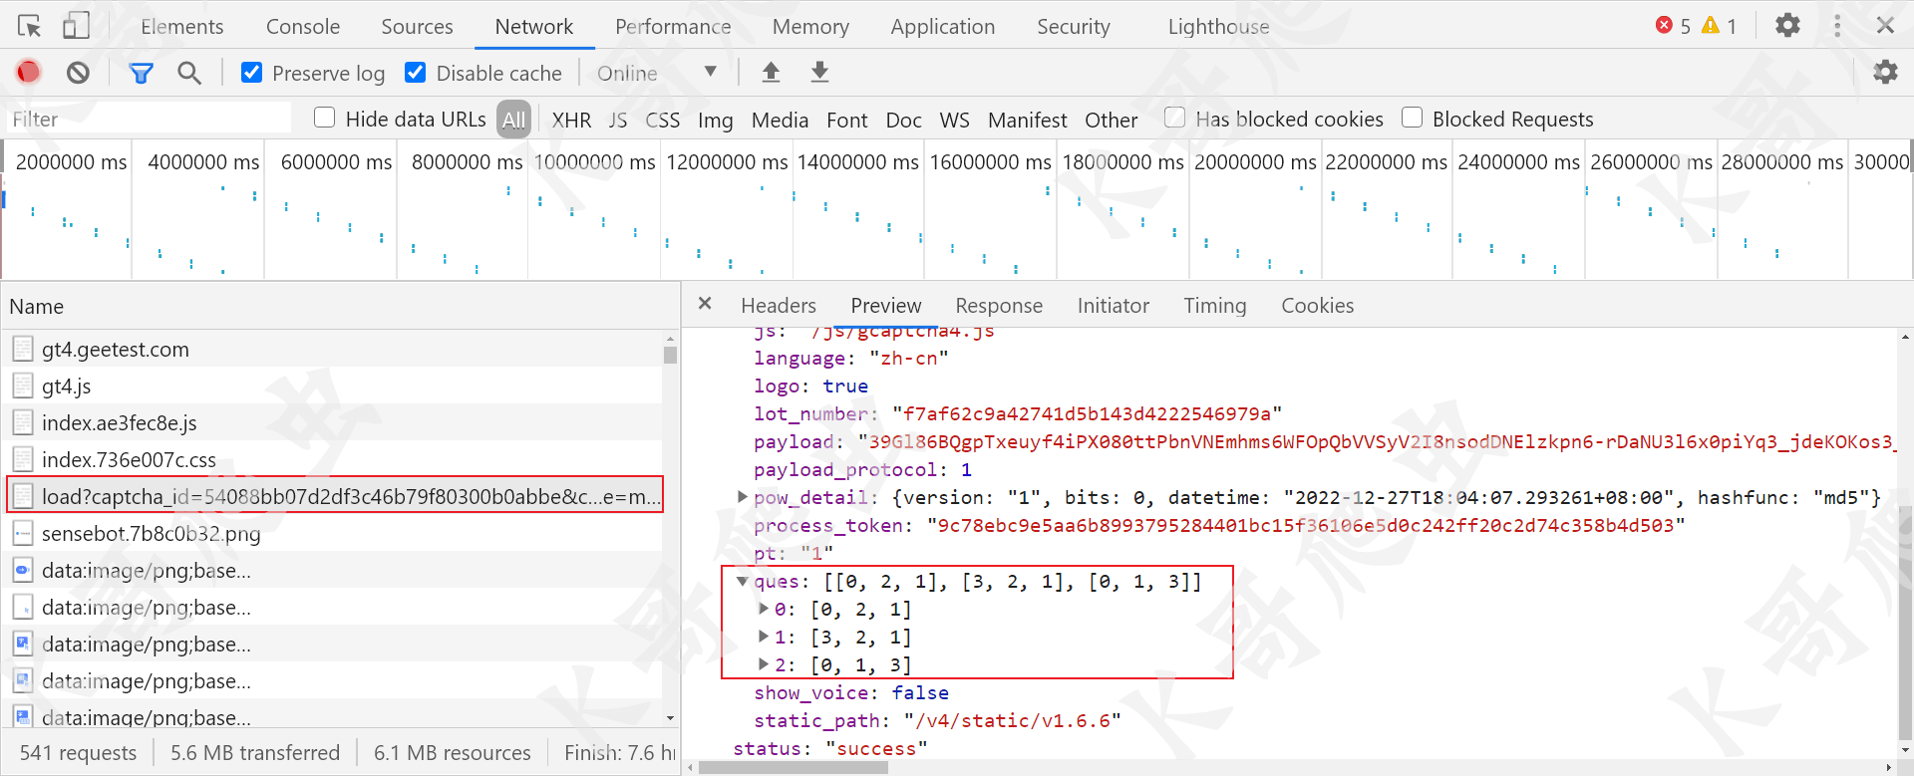
Task: Filter requests by CSS
Action: (663, 120)
